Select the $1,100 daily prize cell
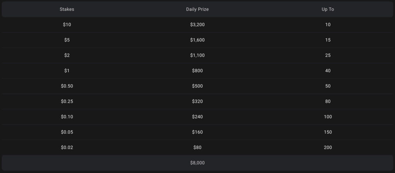 [197, 55]
